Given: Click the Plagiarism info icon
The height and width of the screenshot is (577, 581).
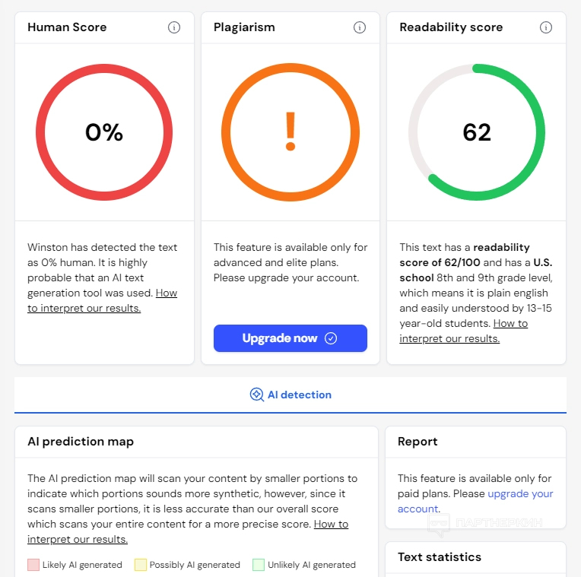Looking at the screenshot, I should point(360,27).
